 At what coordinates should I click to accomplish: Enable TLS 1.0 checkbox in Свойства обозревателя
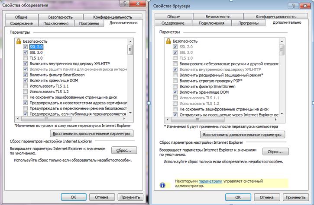[25, 58]
